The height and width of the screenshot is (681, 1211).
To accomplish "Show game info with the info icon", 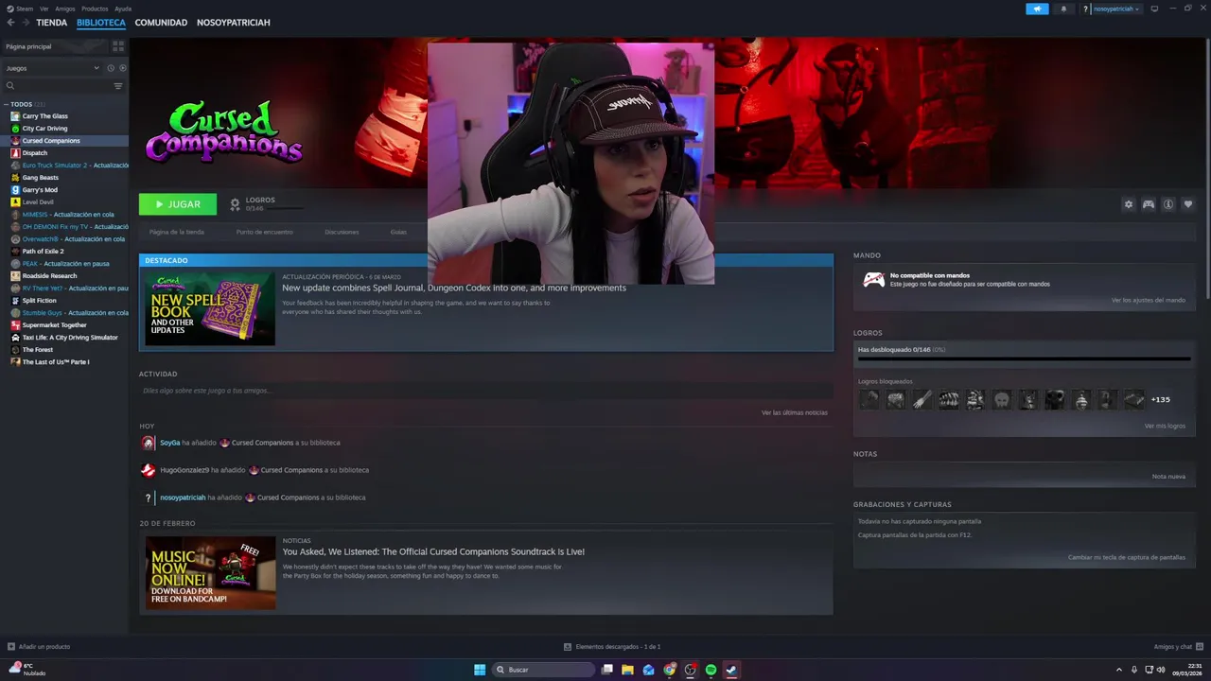I will [x=1168, y=204].
